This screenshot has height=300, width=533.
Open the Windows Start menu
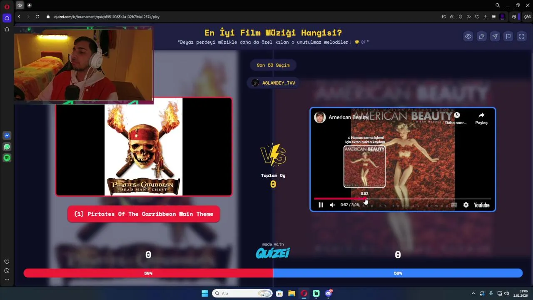click(x=205, y=293)
